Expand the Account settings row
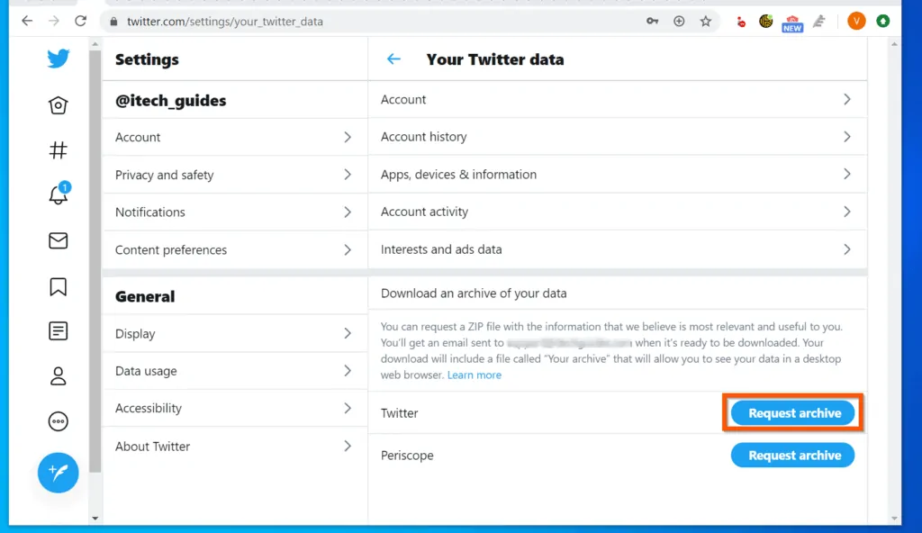 pos(234,137)
